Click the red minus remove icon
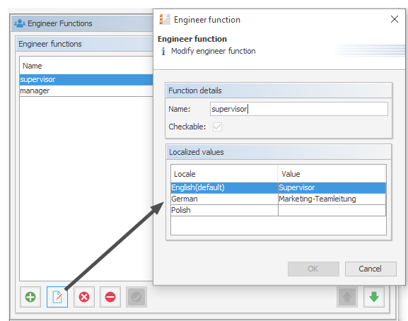The height and width of the screenshot is (321, 408). pos(110,297)
